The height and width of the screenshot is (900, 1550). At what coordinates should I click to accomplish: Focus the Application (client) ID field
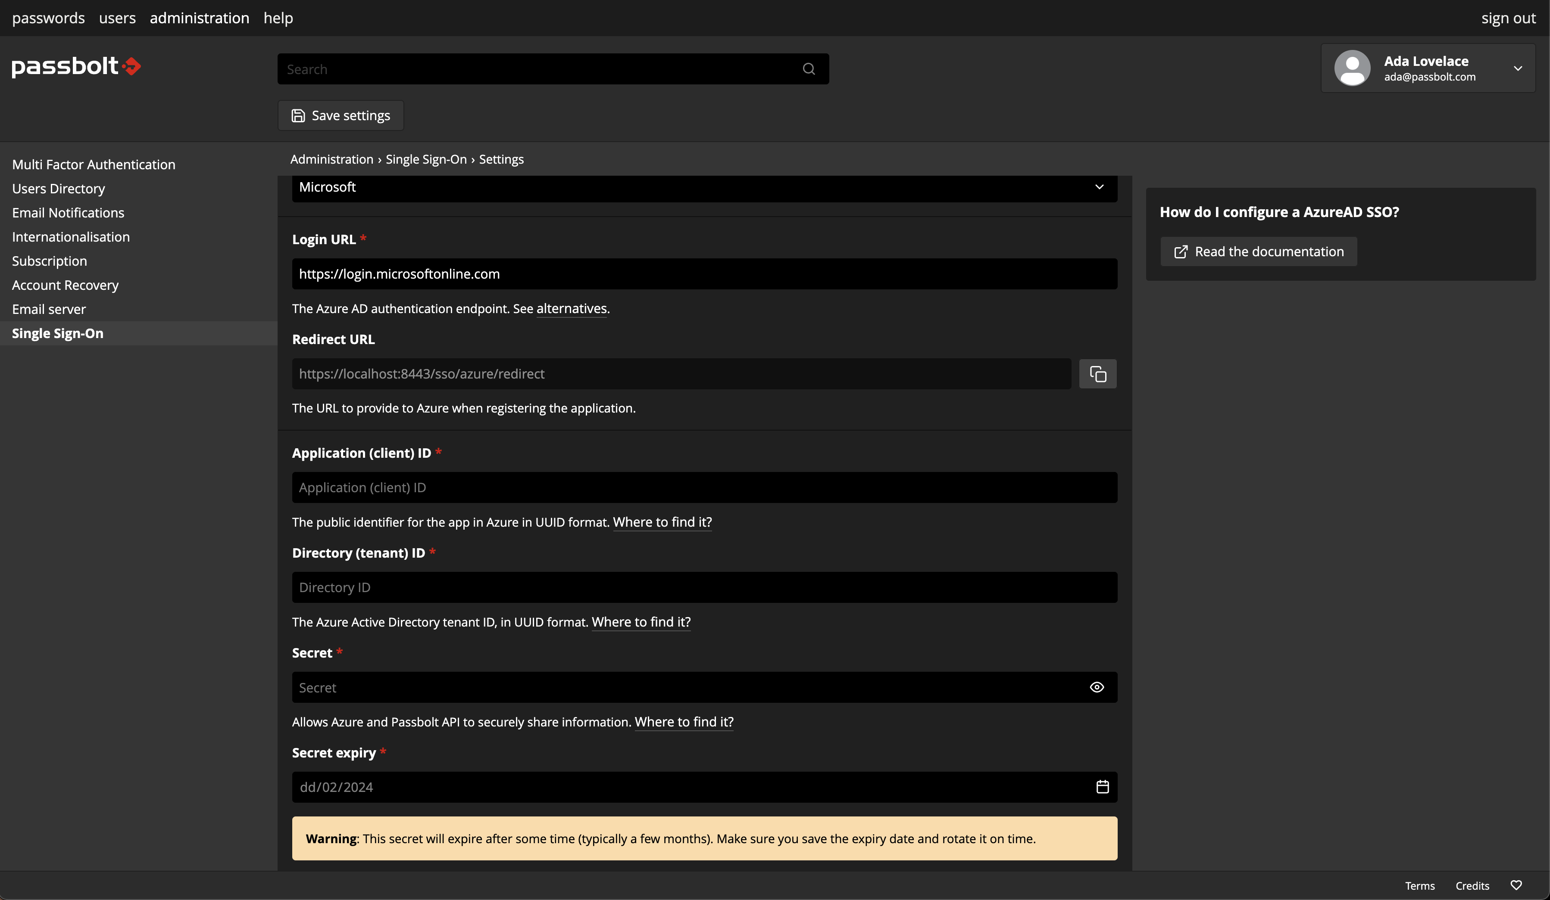pyautogui.click(x=704, y=487)
